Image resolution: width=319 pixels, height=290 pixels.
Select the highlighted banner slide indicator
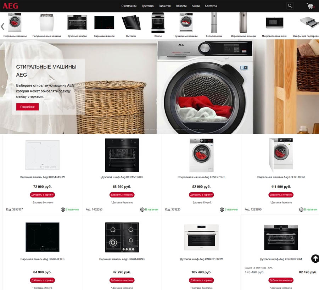[134, 129]
